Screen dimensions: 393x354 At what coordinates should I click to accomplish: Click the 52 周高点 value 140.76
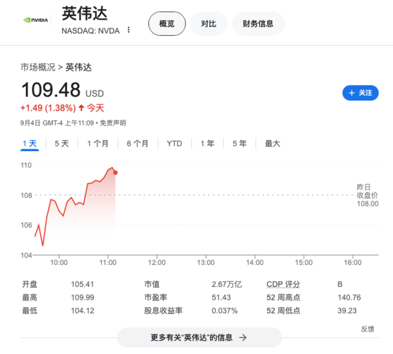coord(349,297)
